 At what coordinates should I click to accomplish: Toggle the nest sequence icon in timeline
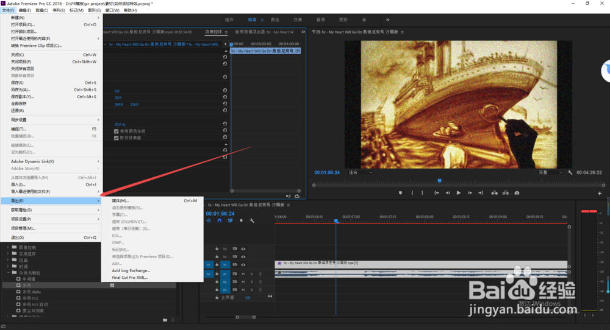209,220
